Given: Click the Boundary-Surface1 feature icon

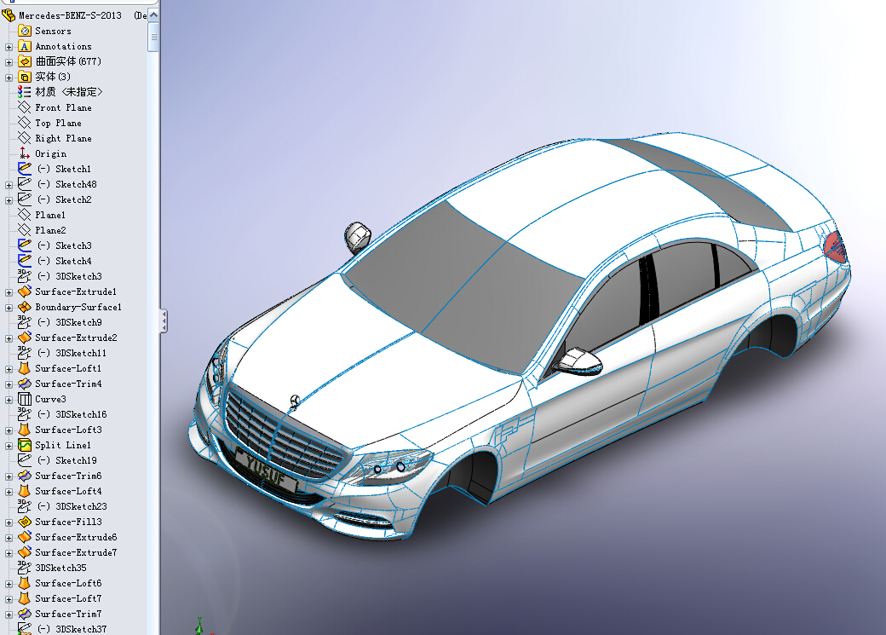Looking at the screenshot, I should [x=25, y=307].
